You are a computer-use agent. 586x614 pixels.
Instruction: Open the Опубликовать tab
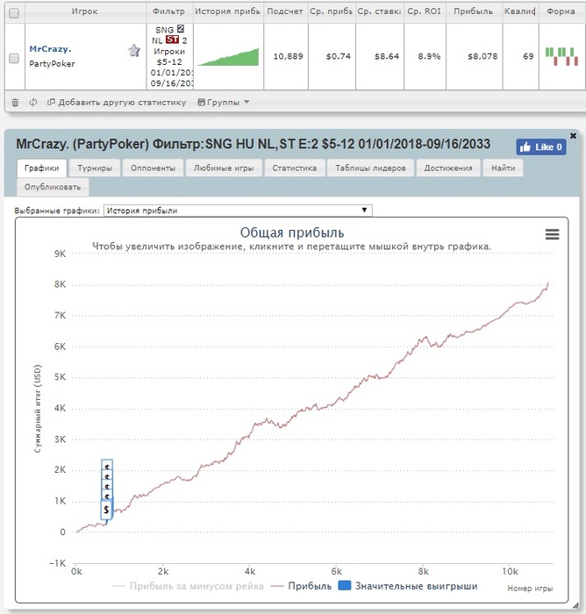[53, 187]
